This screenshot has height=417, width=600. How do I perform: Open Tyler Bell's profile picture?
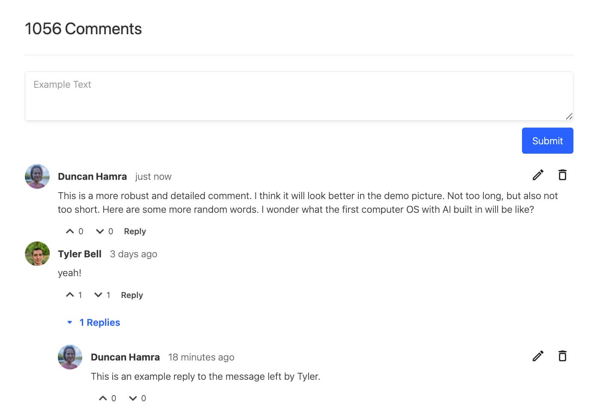pos(37,253)
